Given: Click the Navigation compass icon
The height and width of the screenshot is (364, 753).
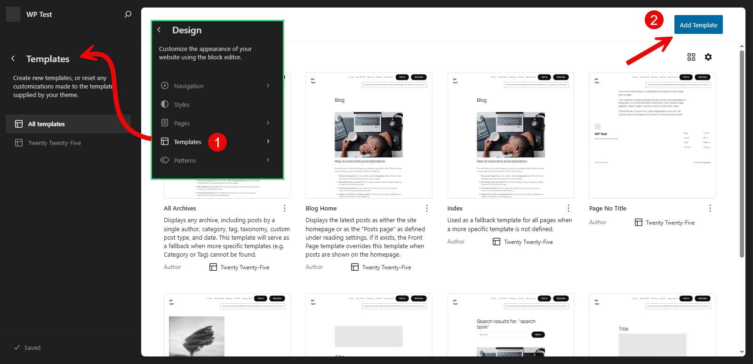Looking at the screenshot, I should pyautogui.click(x=165, y=86).
